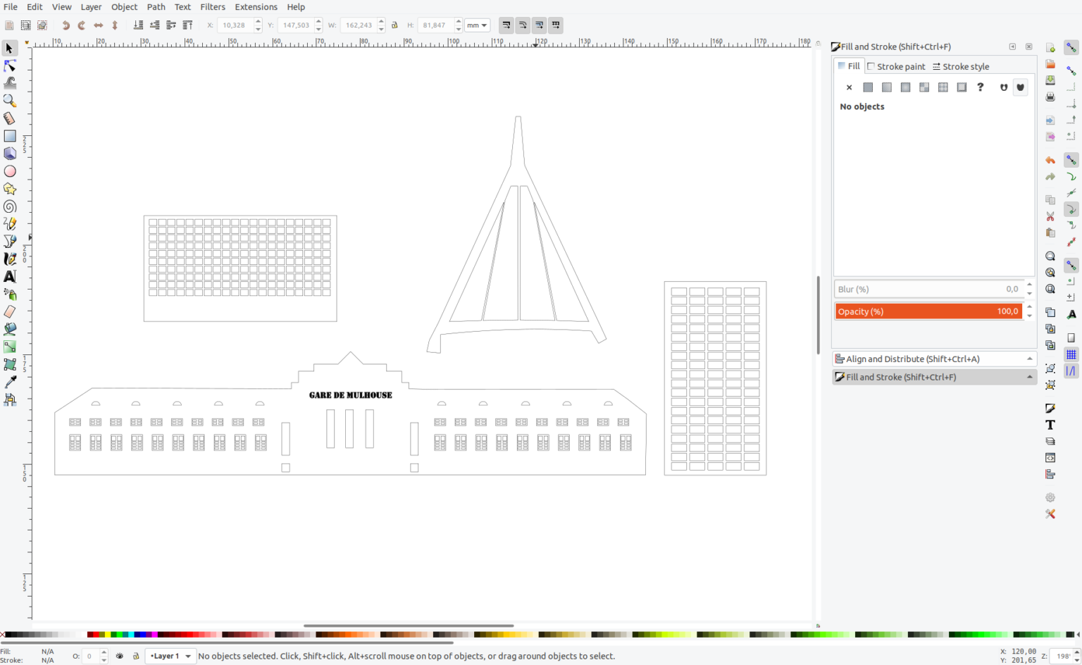Select the Spray tool
1082x665 pixels.
coord(10,294)
